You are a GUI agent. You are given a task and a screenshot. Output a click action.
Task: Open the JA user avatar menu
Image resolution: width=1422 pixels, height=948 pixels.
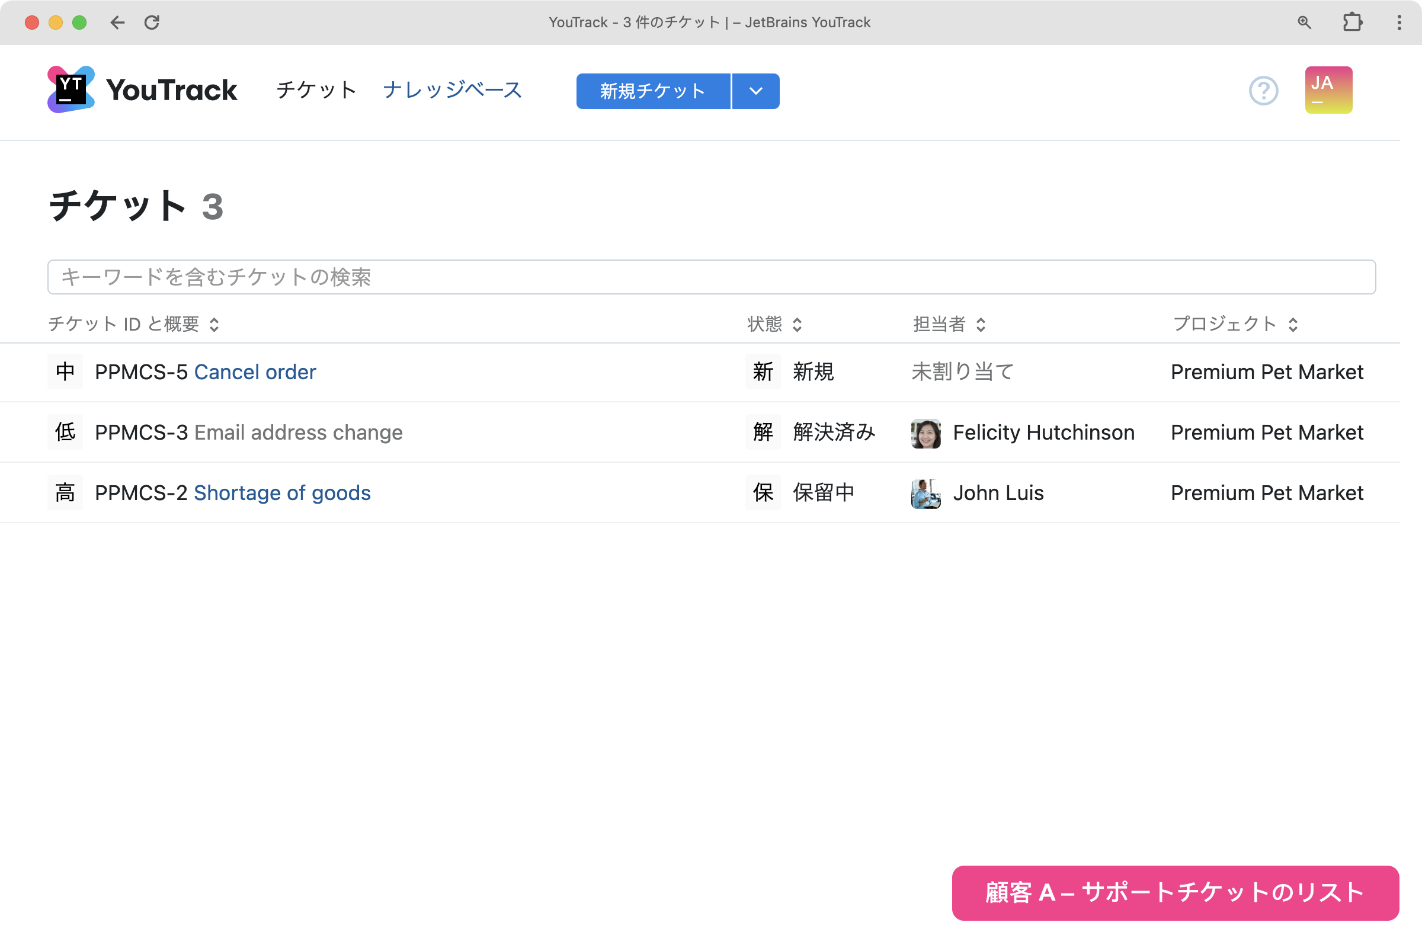click(x=1328, y=90)
